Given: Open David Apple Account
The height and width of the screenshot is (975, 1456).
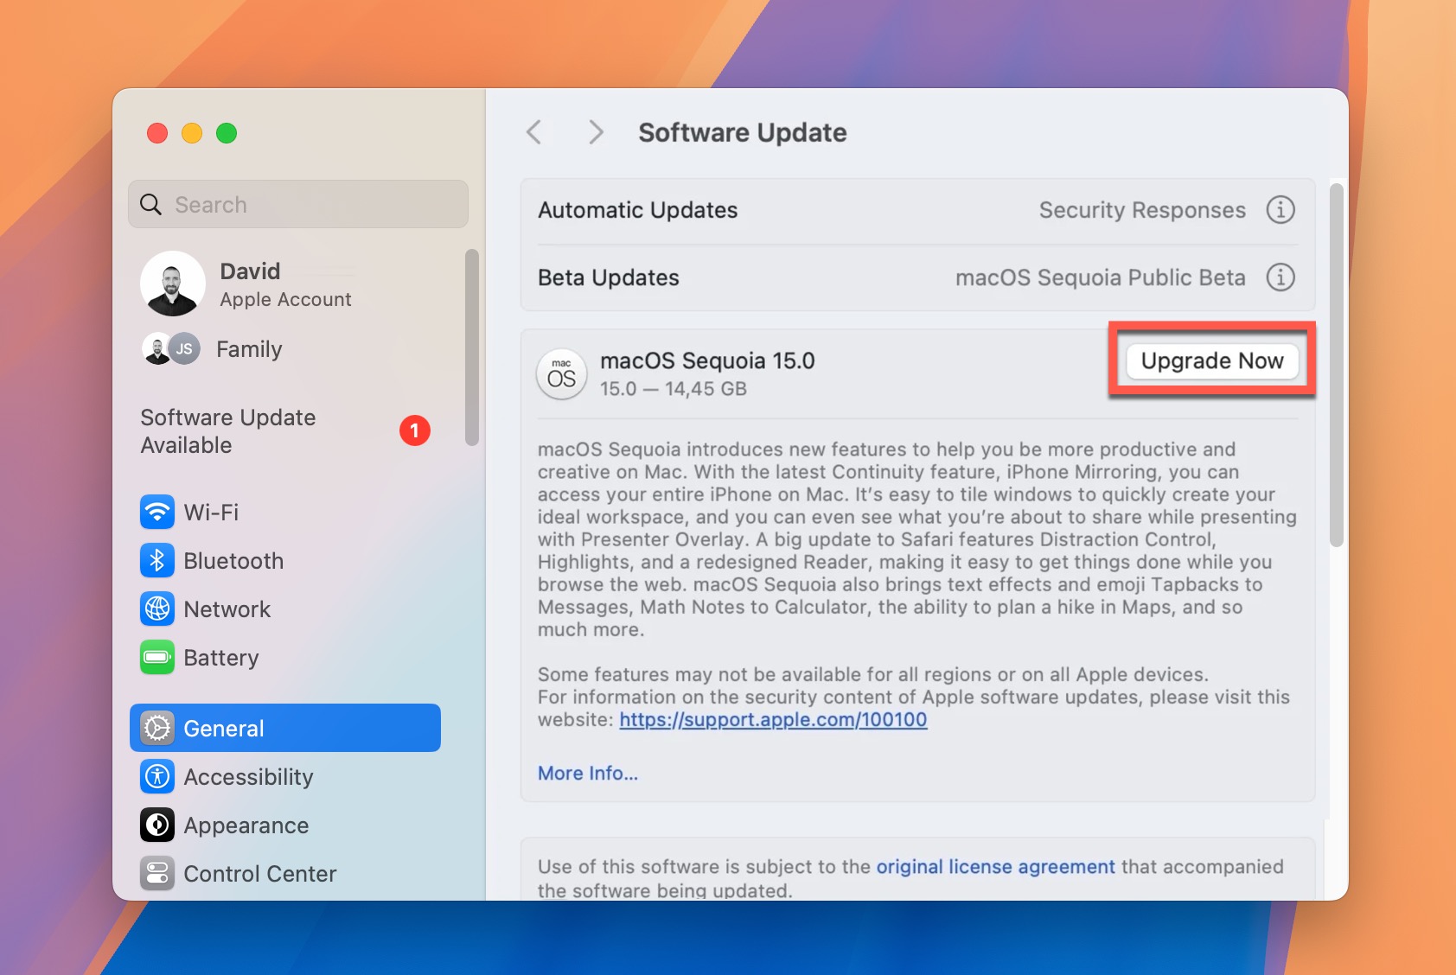Looking at the screenshot, I should (x=285, y=284).
